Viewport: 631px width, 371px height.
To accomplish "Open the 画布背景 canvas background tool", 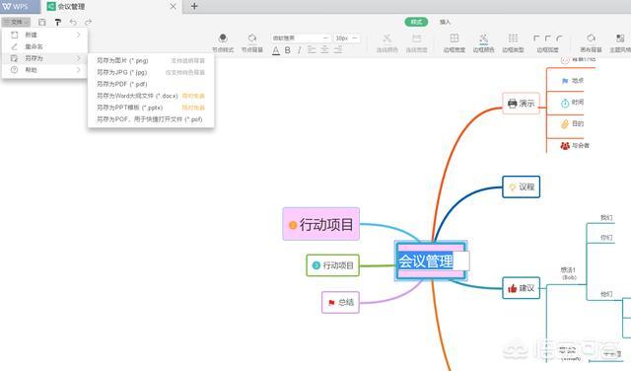I will pyautogui.click(x=591, y=42).
